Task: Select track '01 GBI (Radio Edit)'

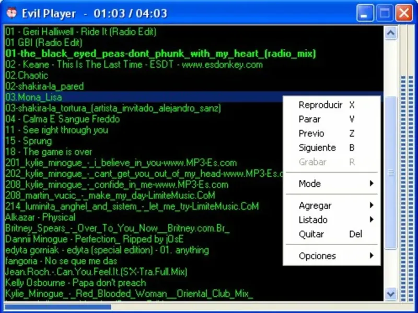Action: click(44, 43)
